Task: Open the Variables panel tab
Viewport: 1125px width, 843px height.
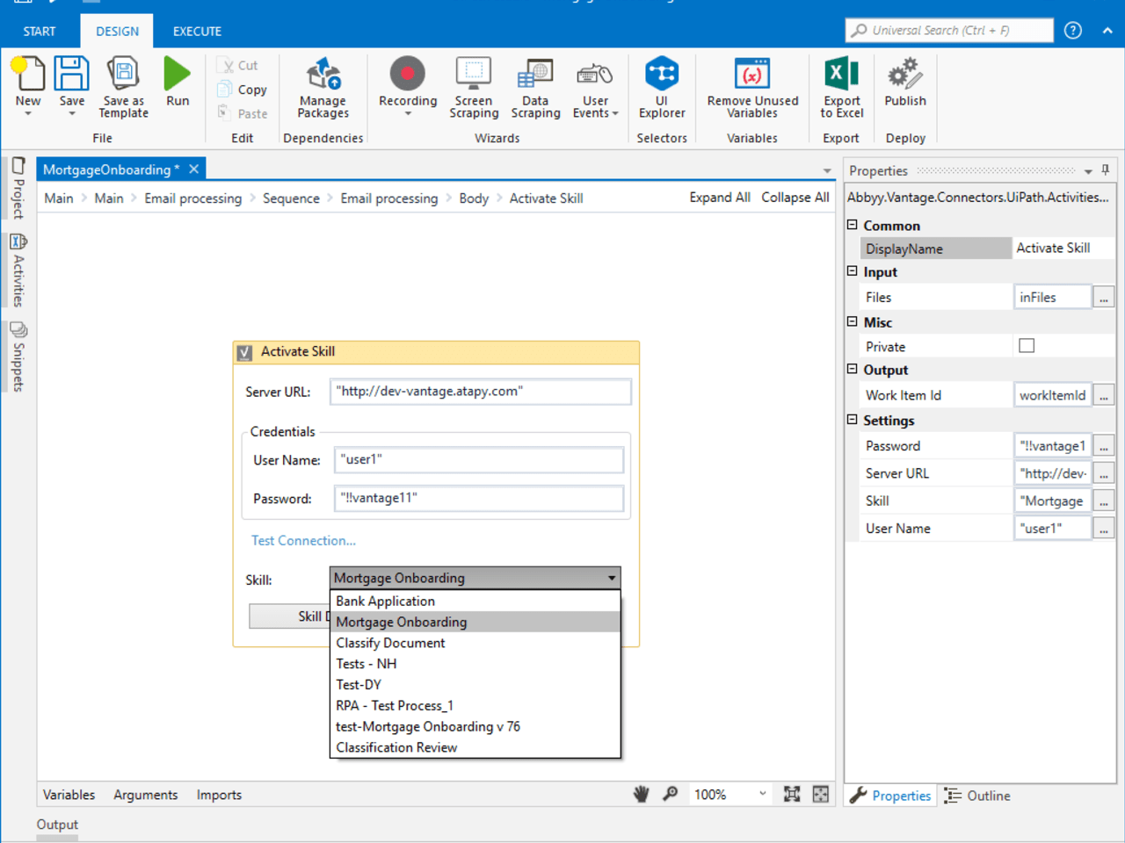Action: click(69, 795)
